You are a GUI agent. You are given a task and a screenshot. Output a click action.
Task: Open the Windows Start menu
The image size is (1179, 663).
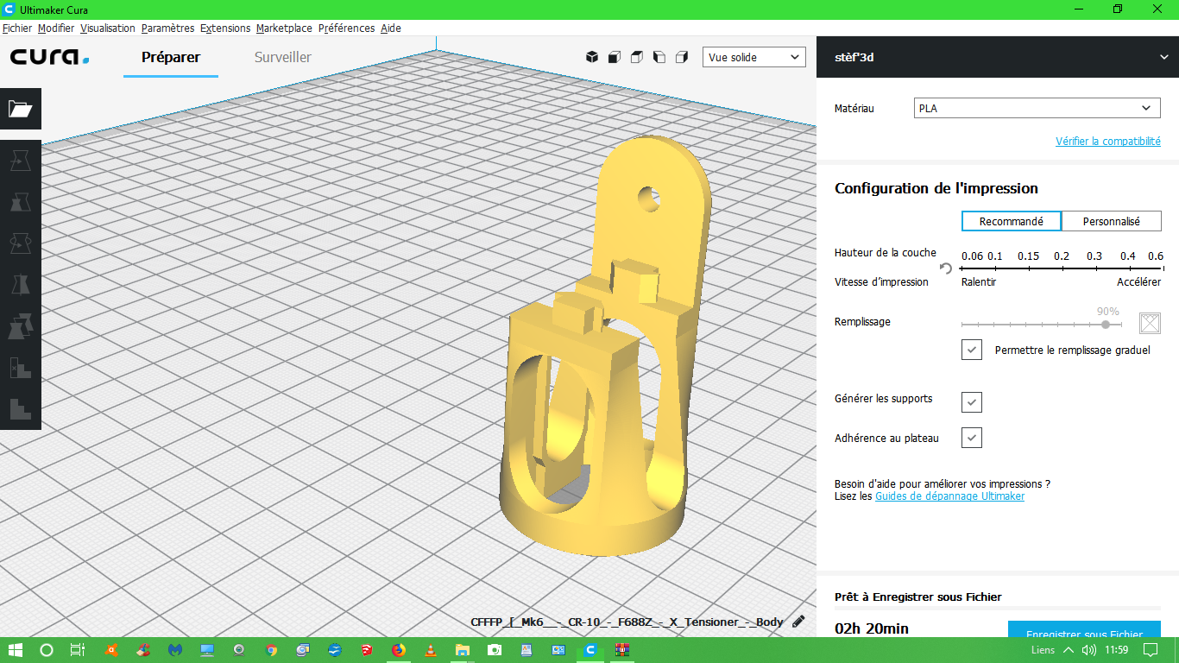(x=16, y=649)
